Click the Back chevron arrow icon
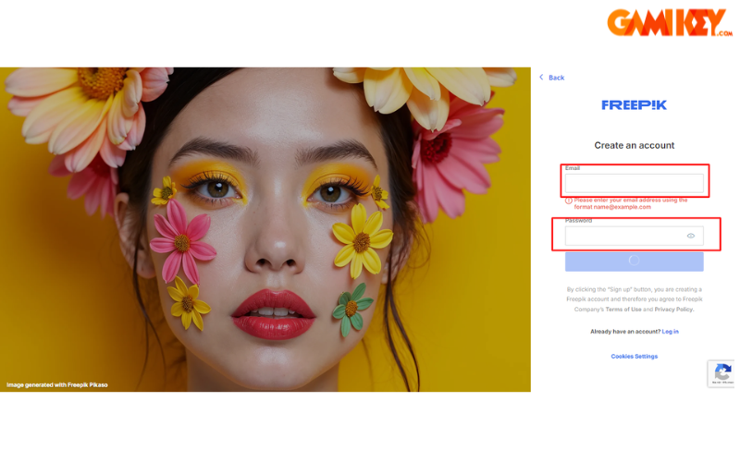 tap(541, 78)
